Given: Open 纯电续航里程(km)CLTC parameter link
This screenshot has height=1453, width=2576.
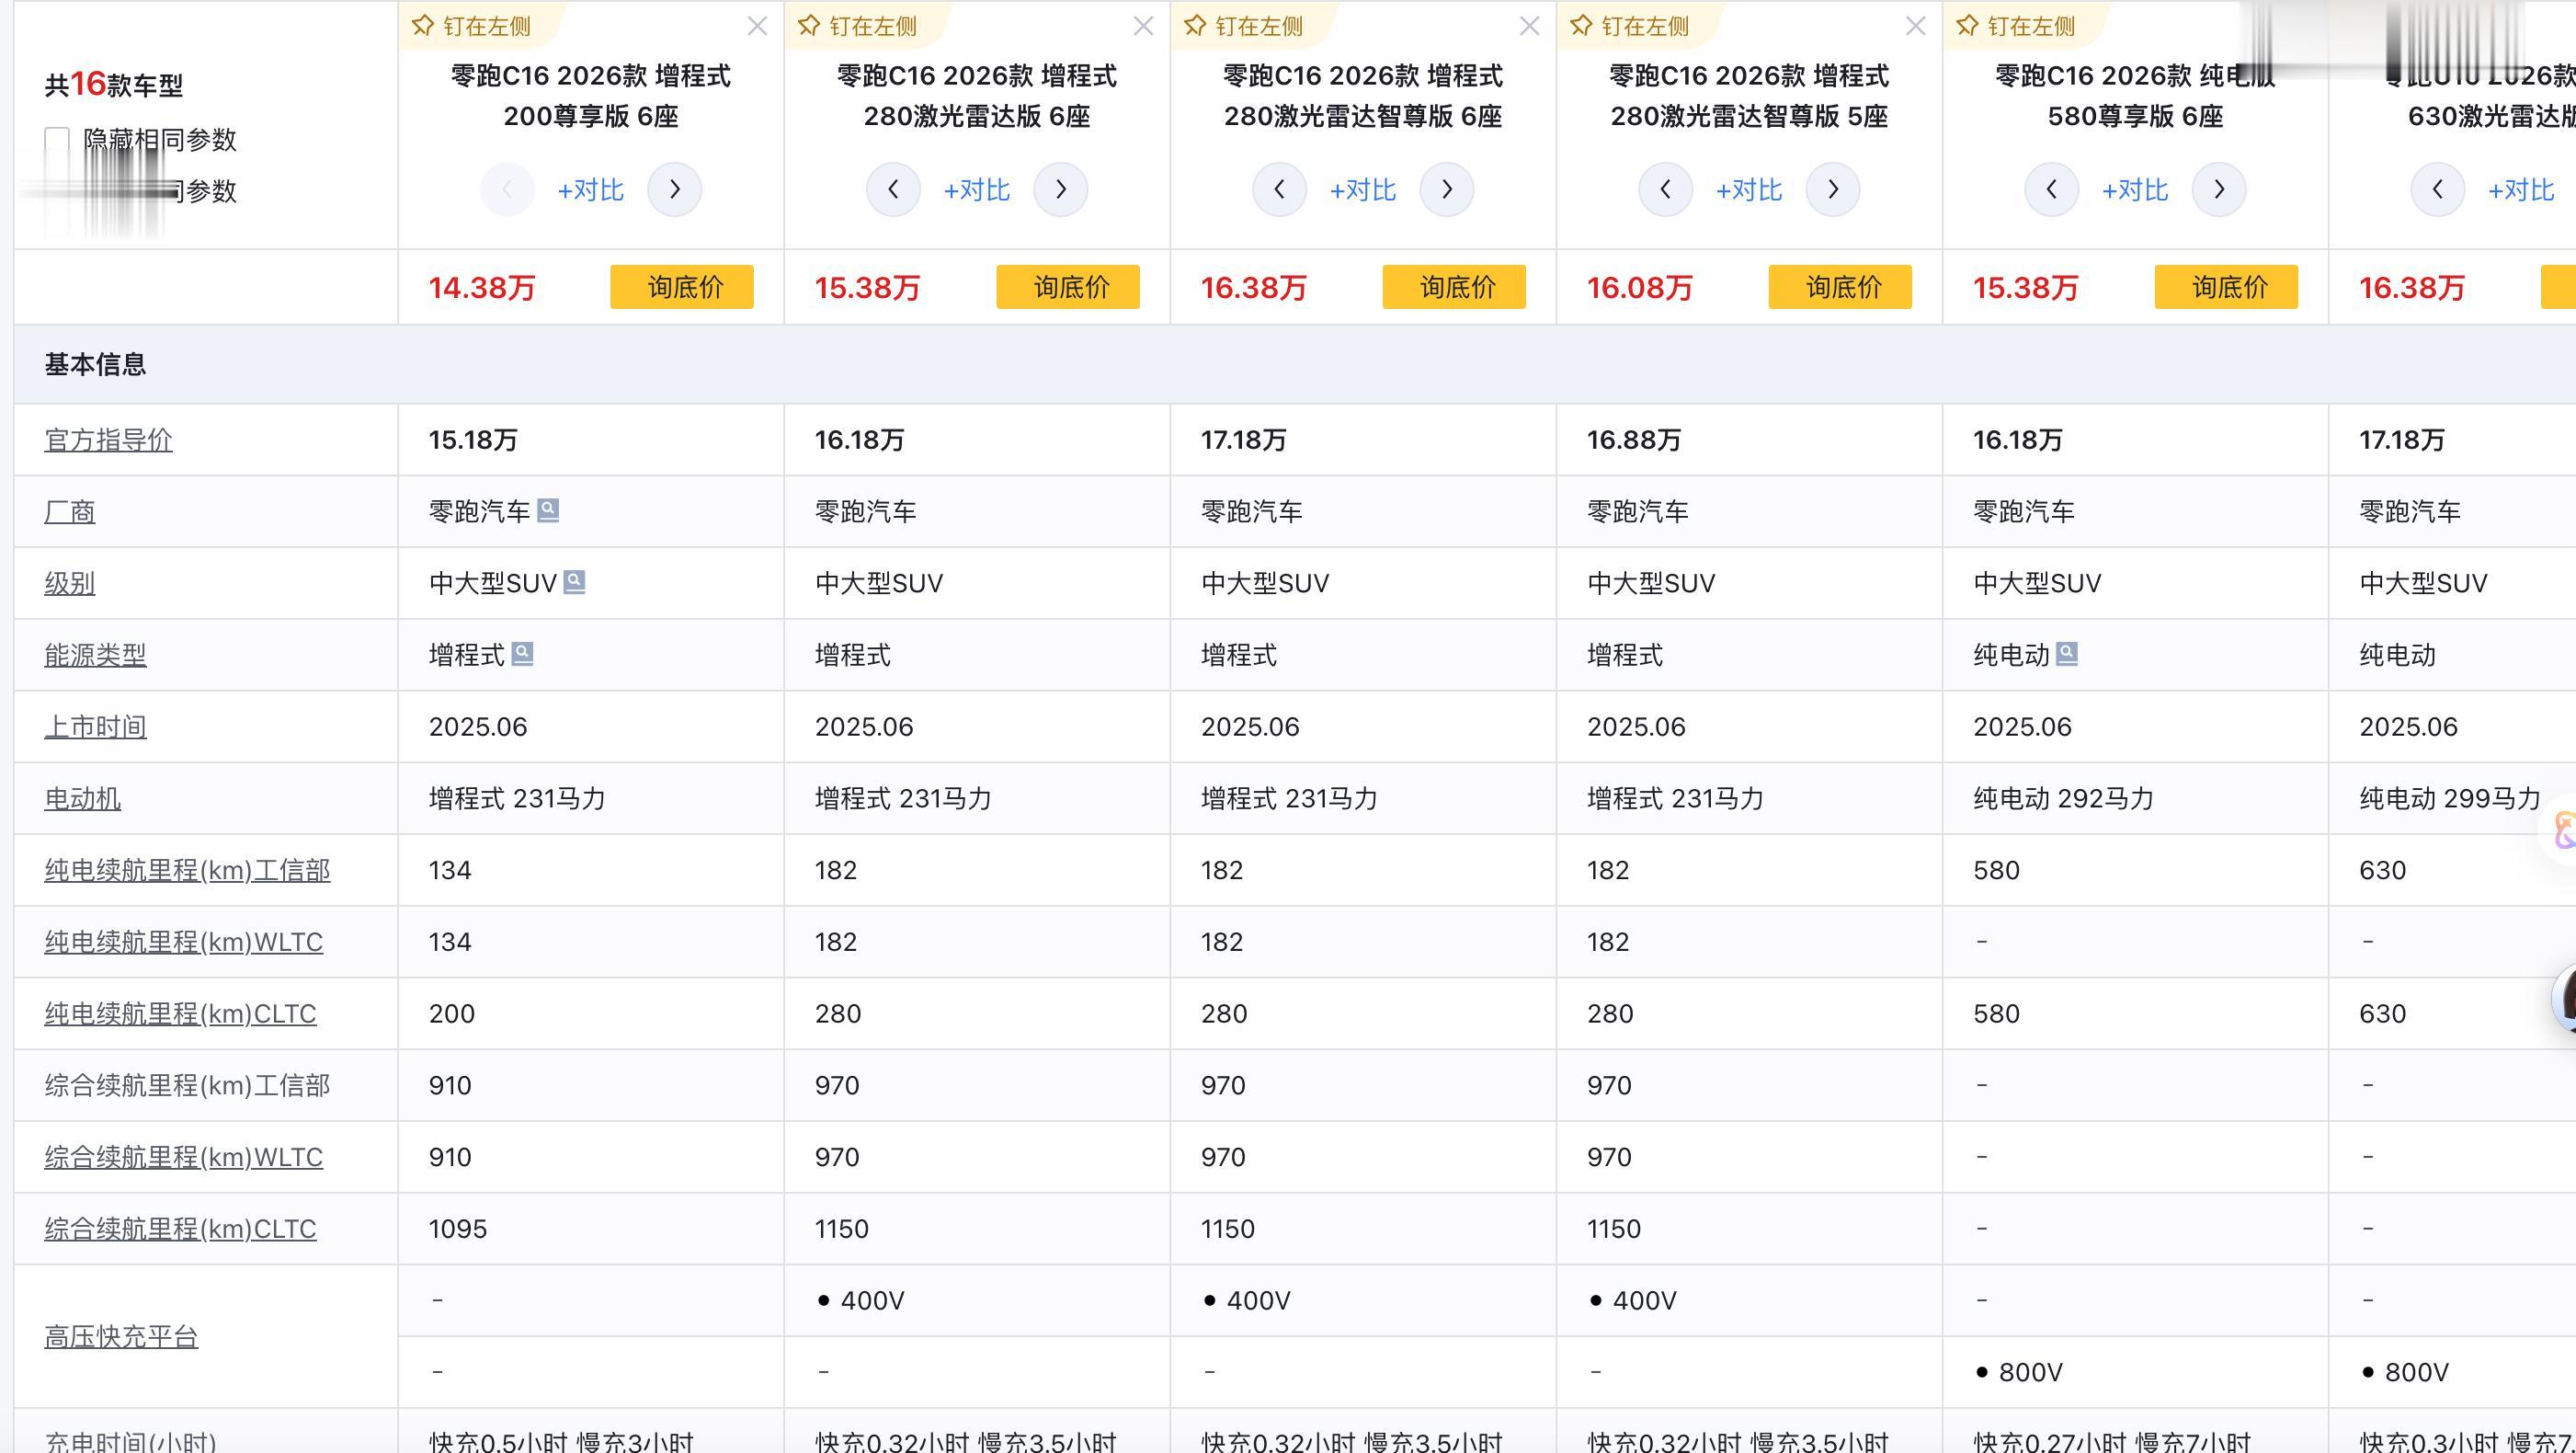Looking at the screenshot, I should pos(180,1013).
